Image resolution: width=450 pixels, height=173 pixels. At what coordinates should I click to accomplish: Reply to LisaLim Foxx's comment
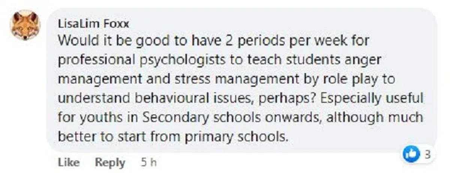pyautogui.click(x=110, y=162)
